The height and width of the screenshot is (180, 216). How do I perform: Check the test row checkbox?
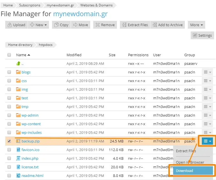9,98
